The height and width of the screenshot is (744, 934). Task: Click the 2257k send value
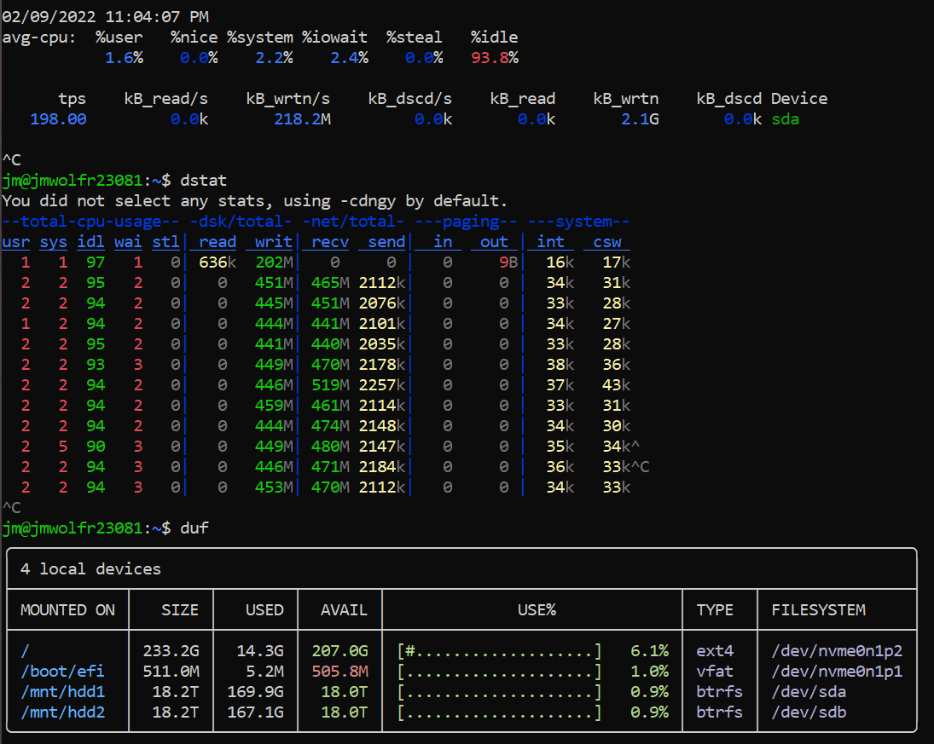(382, 385)
